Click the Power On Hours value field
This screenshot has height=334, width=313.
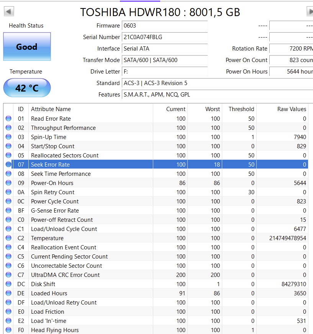pos(291,72)
